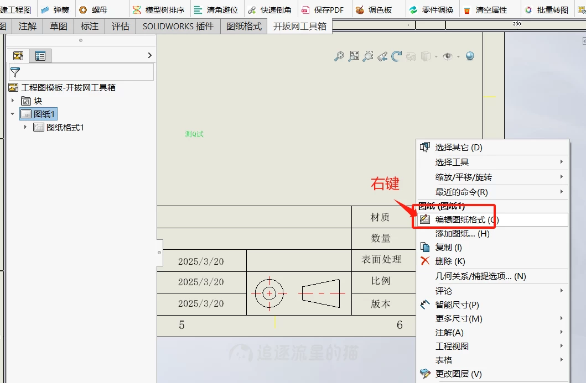Expand the 块 folder in the tree
The height and width of the screenshot is (383, 586).
(12, 100)
